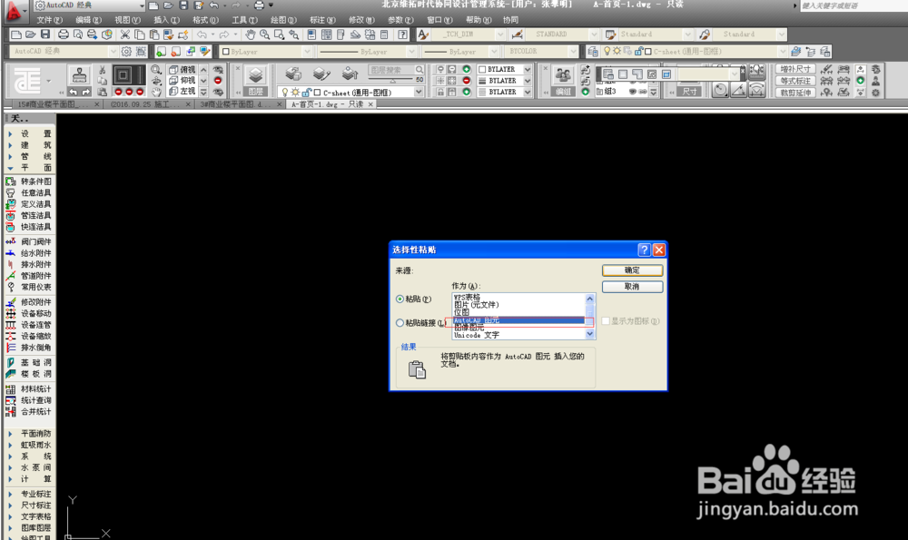Click the Cut scissors icon in standard toolbar
The height and width of the screenshot is (540, 908).
[x=124, y=34]
